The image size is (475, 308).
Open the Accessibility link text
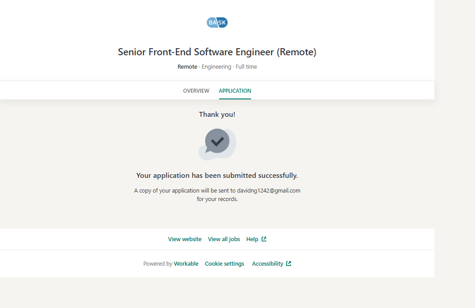(x=267, y=264)
